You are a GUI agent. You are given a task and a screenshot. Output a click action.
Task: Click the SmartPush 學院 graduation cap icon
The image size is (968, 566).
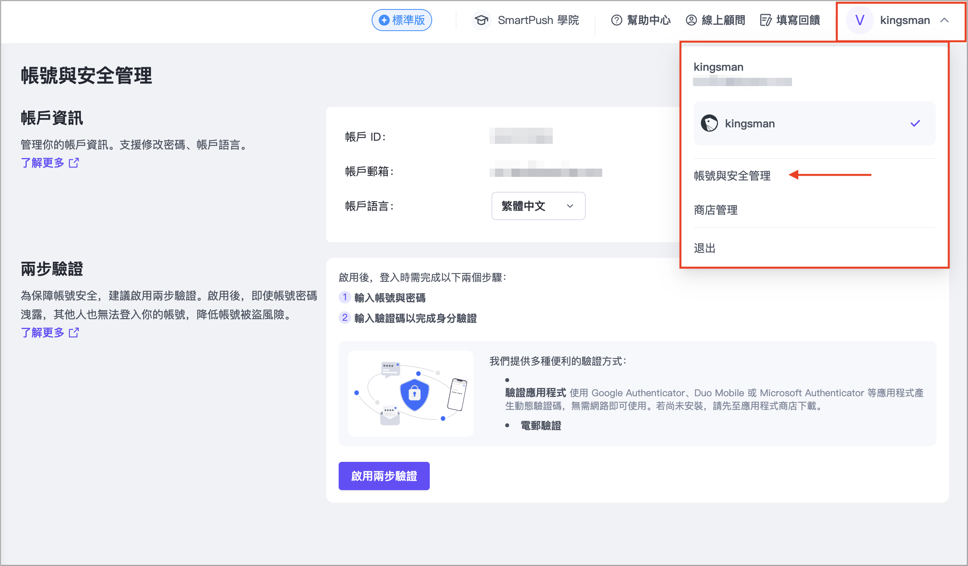click(481, 20)
